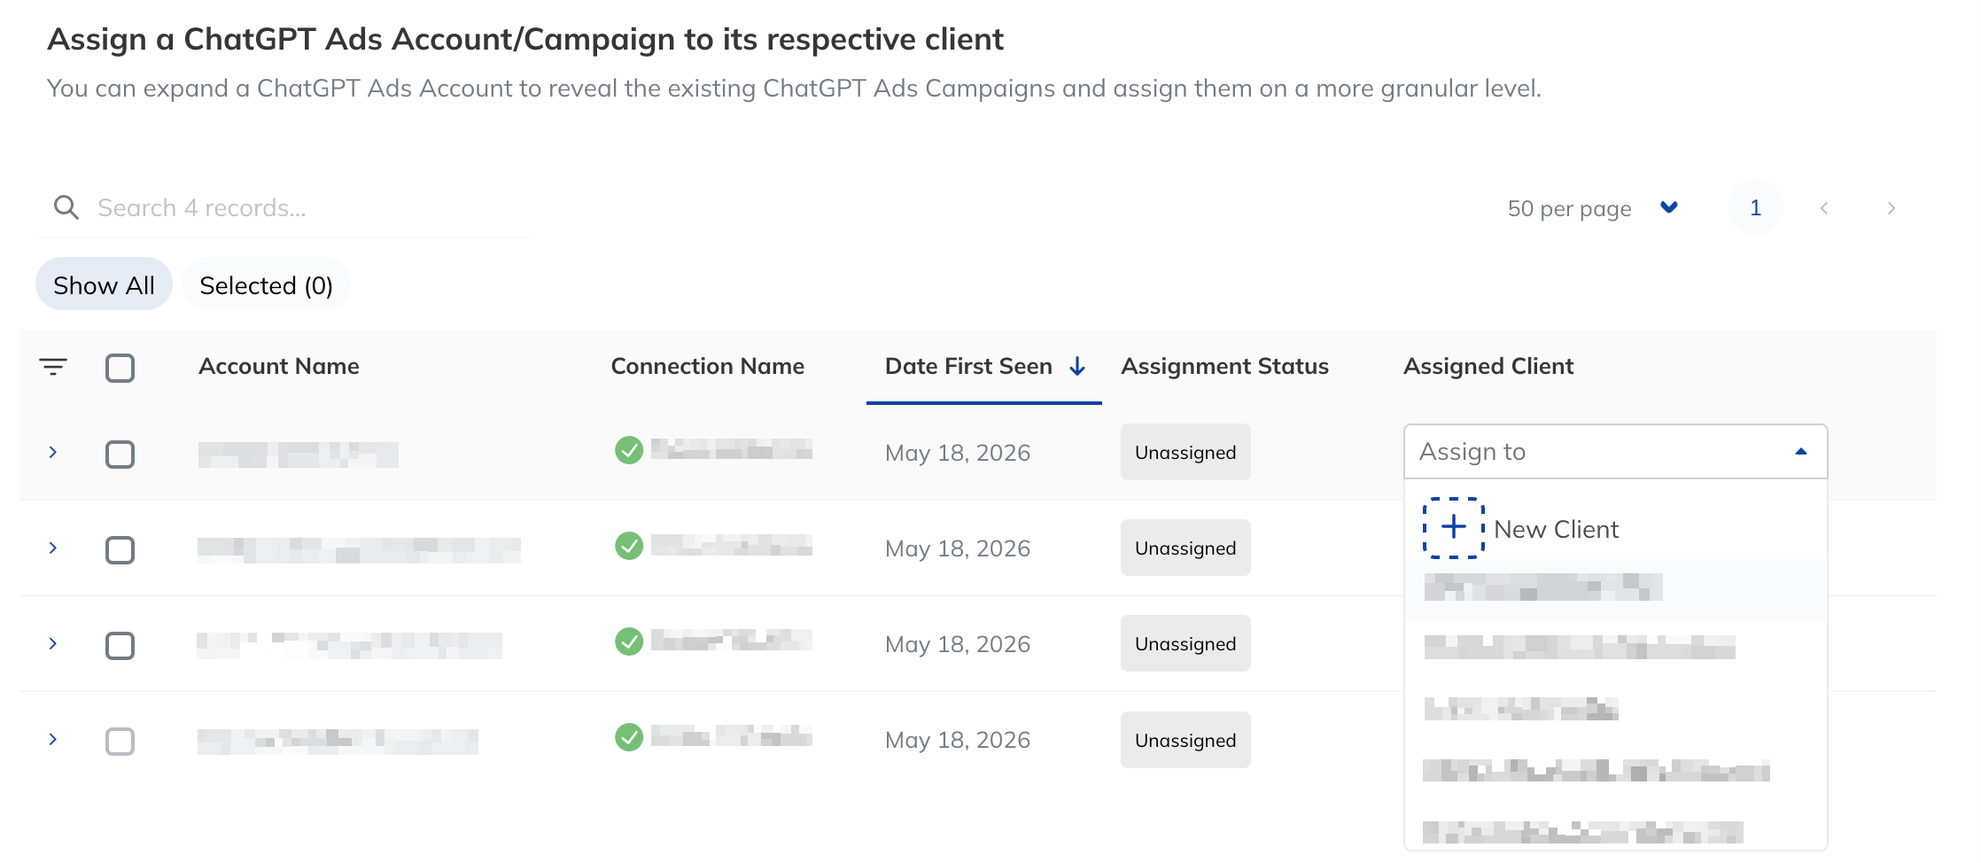
Task: Expand the second account row
Action: (53, 548)
